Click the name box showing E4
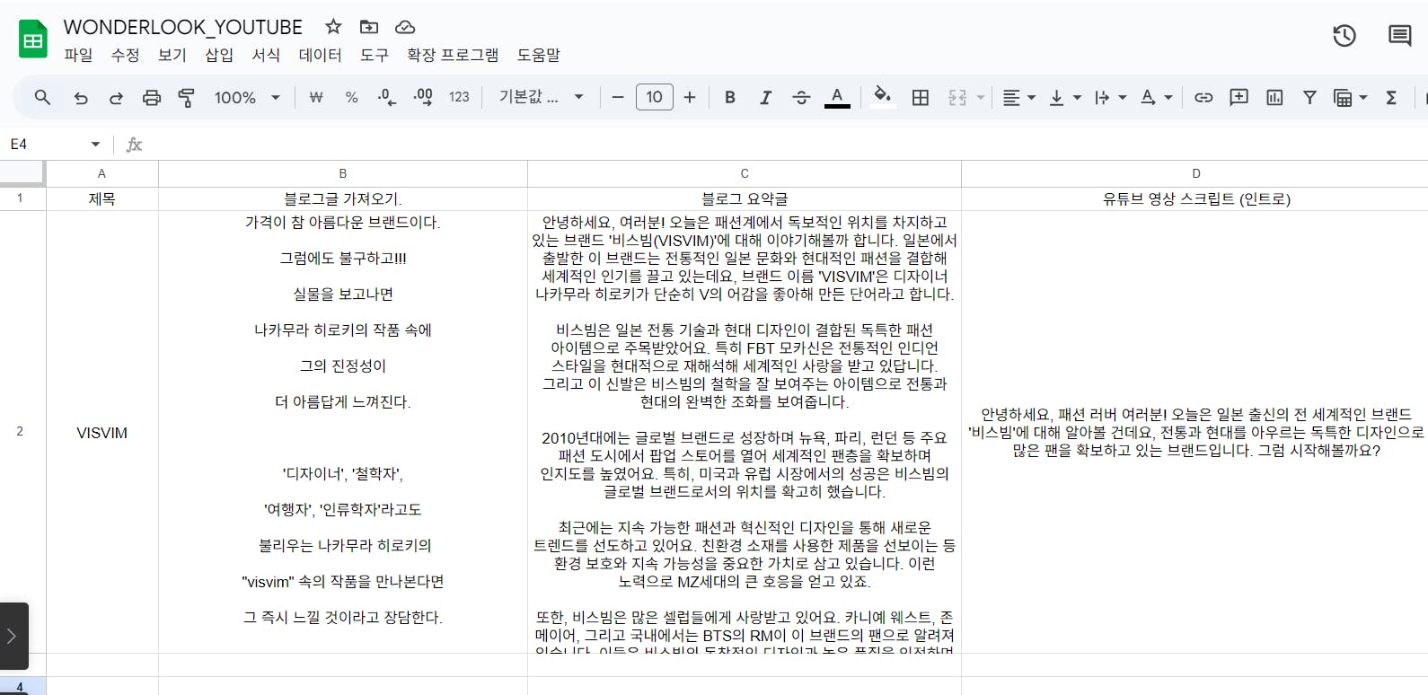This screenshot has width=1428, height=695. point(45,144)
